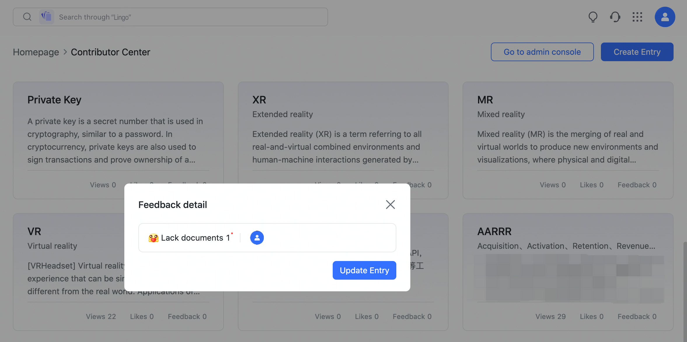The width and height of the screenshot is (687, 342).
Task: Click the heart-face emoji on the feedback tag
Action: point(153,238)
